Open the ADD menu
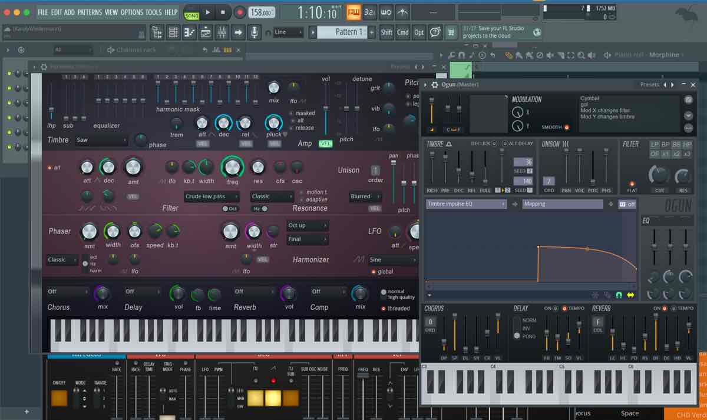 coord(70,12)
